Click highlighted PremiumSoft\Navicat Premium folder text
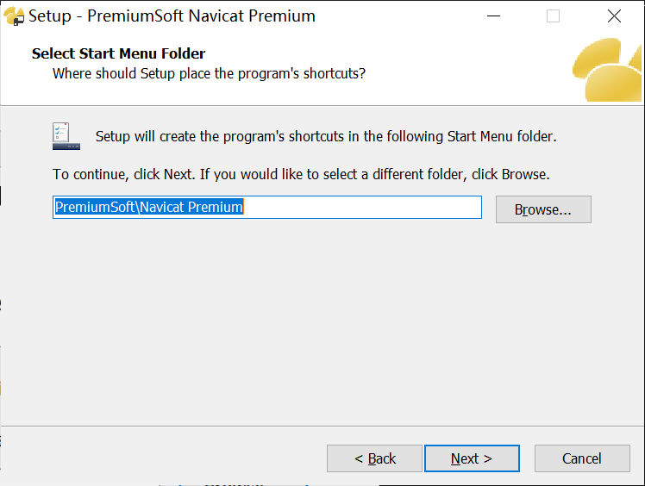 pos(149,207)
